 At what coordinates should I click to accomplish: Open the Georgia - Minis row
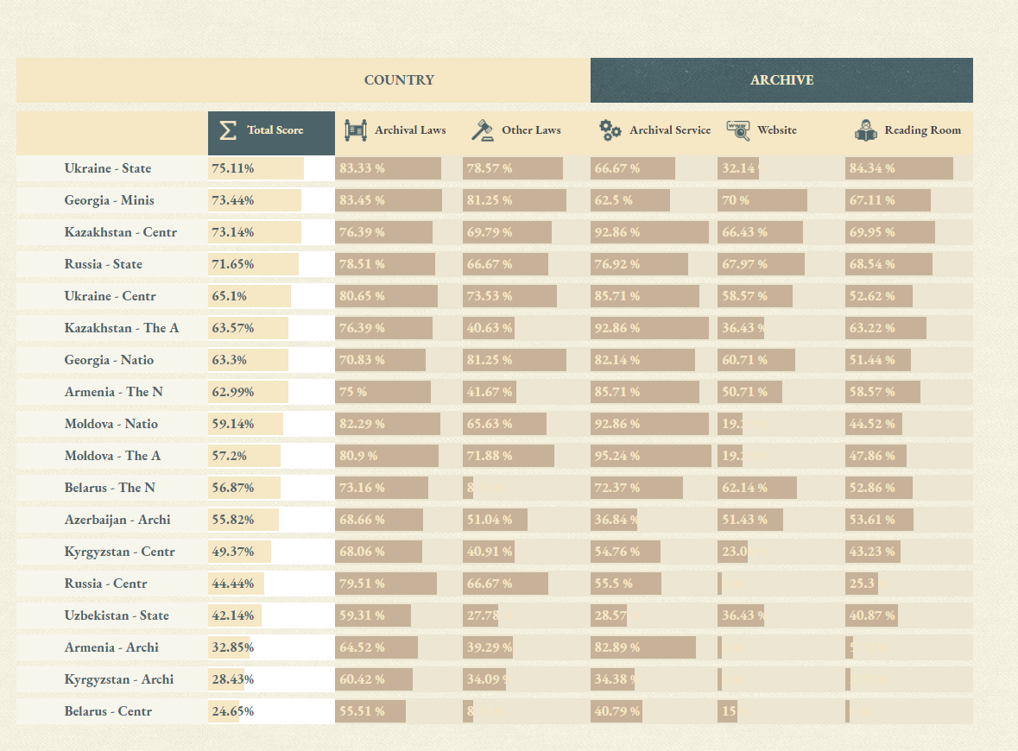pyautogui.click(x=110, y=200)
